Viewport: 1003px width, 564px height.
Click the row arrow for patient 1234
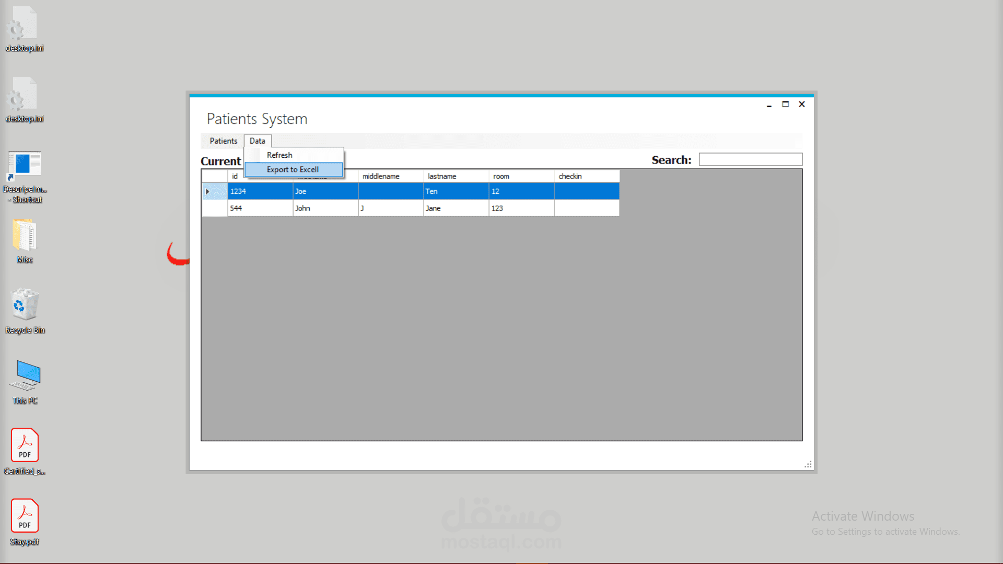click(x=208, y=192)
